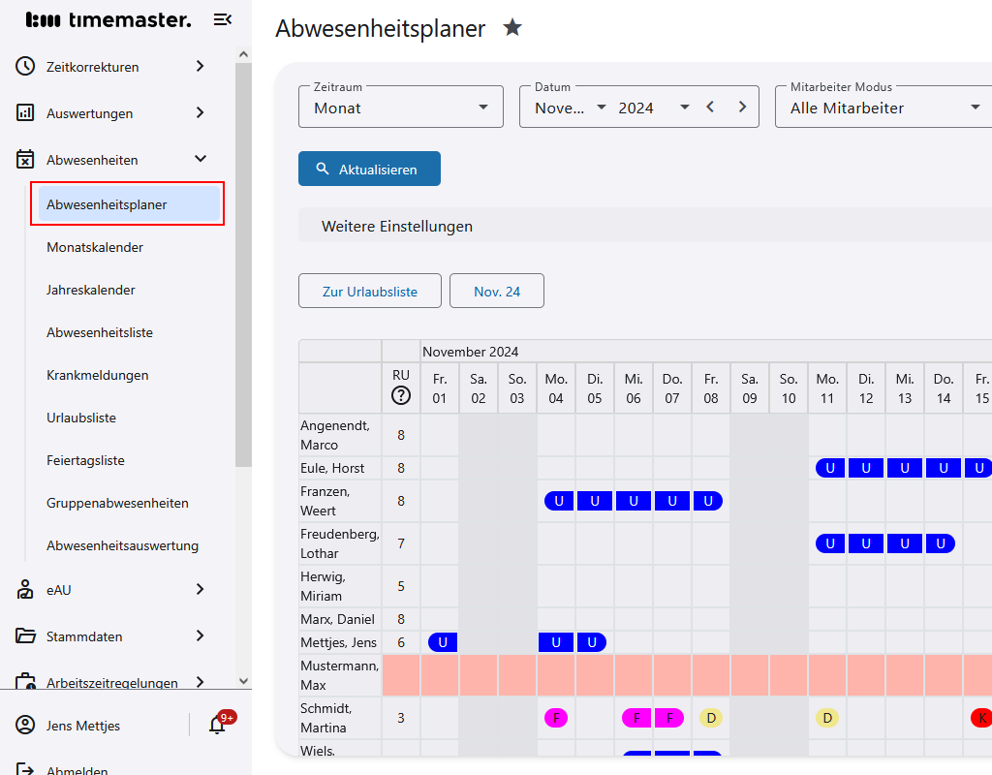The image size is (992, 775).
Task: Click the pink F absence cell for Schmidt, Martina
Action: [x=555, y=718]
